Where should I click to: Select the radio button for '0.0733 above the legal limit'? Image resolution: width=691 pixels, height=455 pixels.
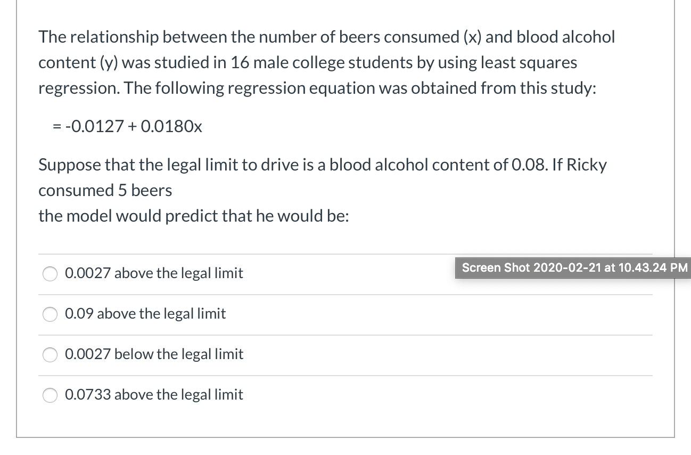(50, 395)
